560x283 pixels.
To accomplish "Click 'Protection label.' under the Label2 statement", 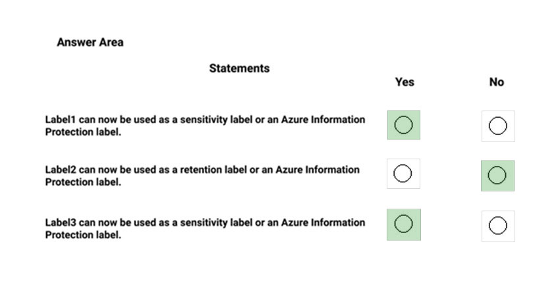I will [x=83, y=182].
